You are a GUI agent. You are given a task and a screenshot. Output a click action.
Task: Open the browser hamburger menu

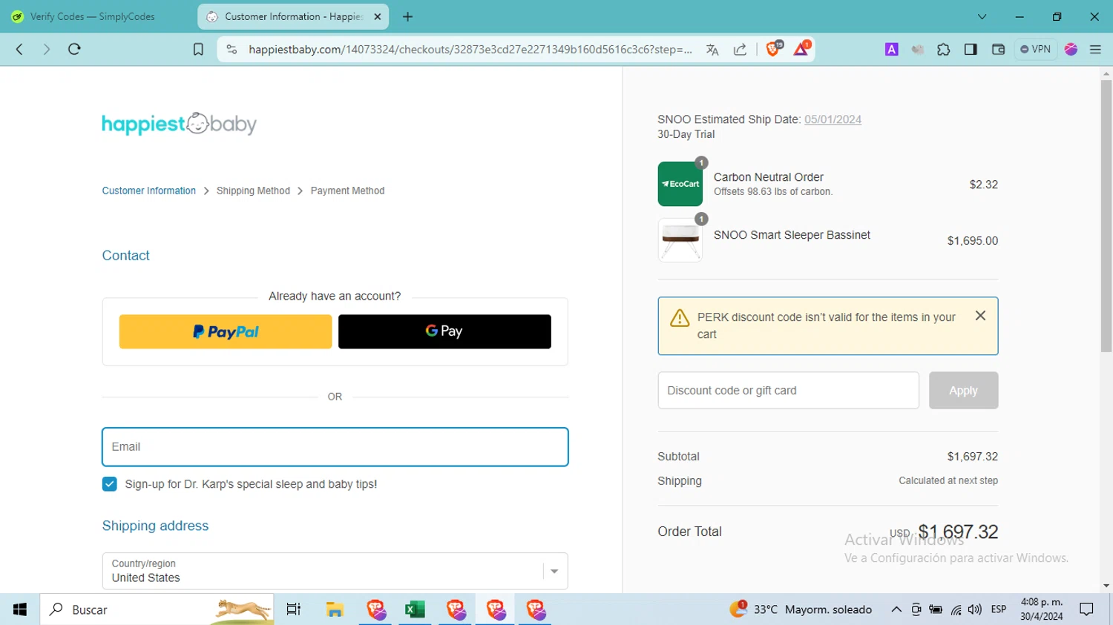point(1095,50)
